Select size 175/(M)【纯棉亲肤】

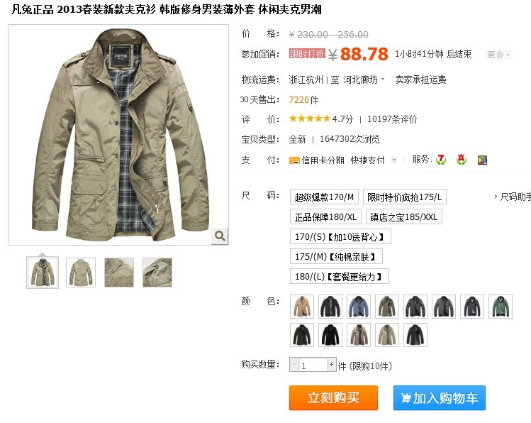[336, 257]
